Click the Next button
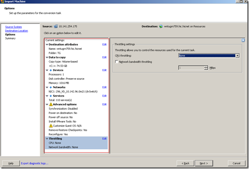This screenshot has height=169, width=249. 204,163
